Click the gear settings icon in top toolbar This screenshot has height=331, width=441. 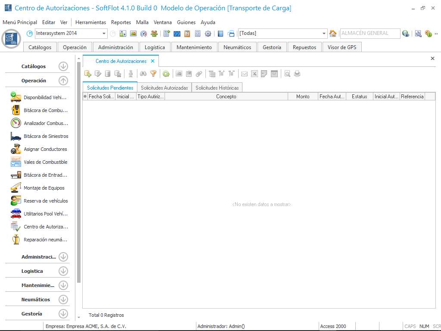(208, 34)
